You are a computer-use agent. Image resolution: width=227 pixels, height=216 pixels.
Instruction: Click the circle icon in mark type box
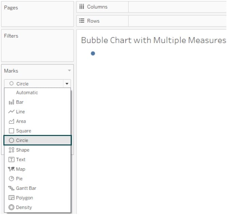(x=11, y=83)
